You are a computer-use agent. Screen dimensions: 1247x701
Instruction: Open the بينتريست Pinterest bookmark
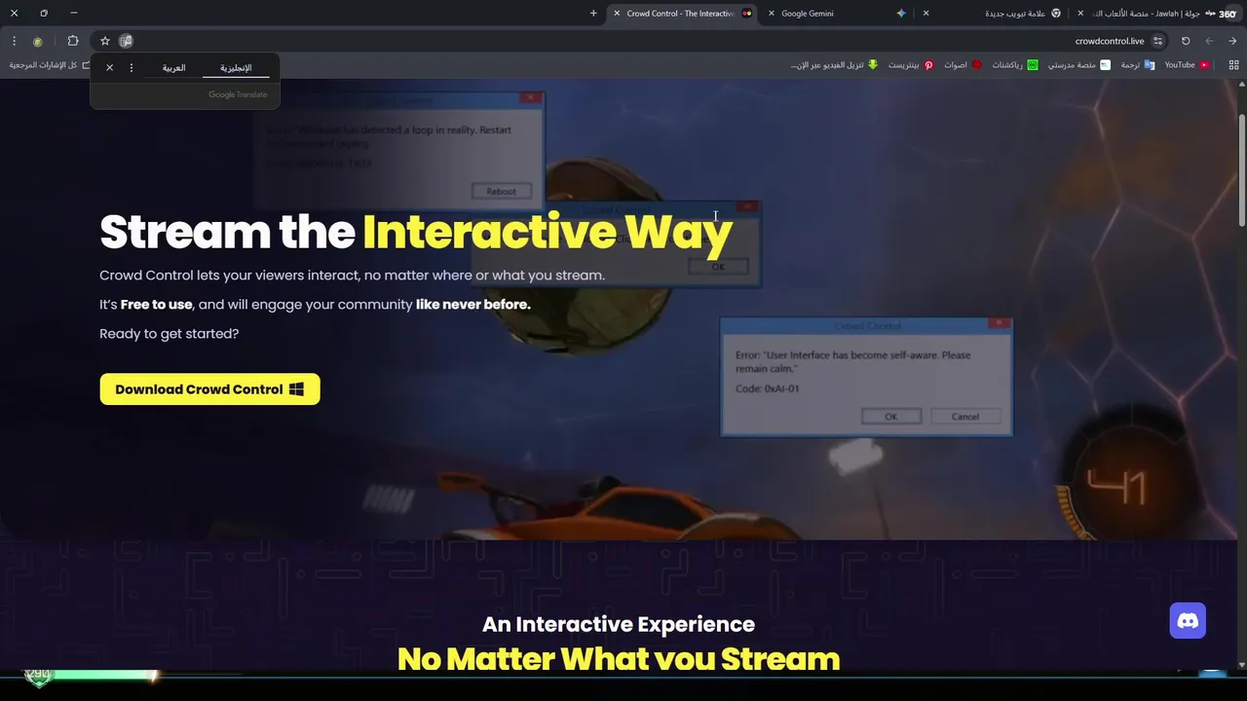tap(910, 65)
